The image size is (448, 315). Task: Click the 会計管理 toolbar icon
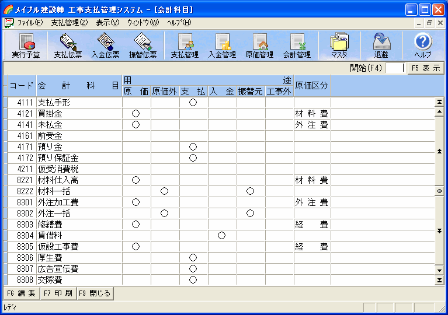297,45
